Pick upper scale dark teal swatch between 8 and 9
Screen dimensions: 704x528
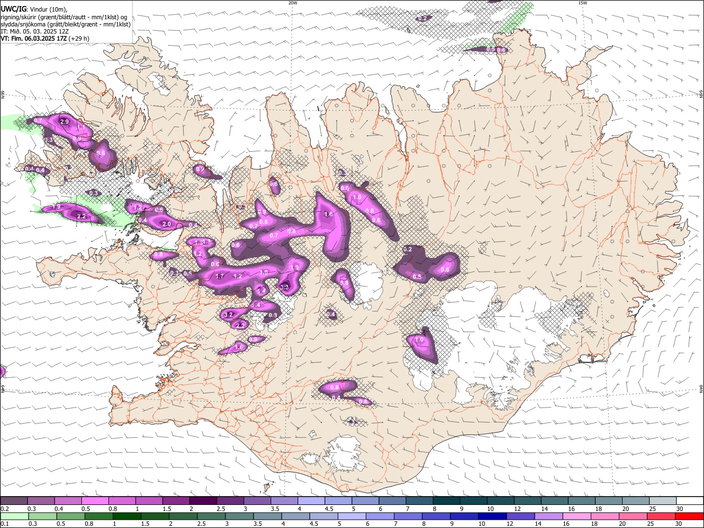click(446, 501)
